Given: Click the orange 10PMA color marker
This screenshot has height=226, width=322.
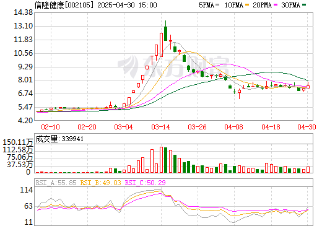Looking at the screenshot, I should [247, 5].
